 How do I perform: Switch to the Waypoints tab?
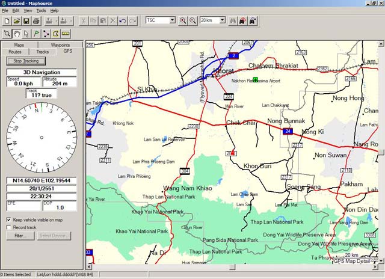(x=60, y=45)
